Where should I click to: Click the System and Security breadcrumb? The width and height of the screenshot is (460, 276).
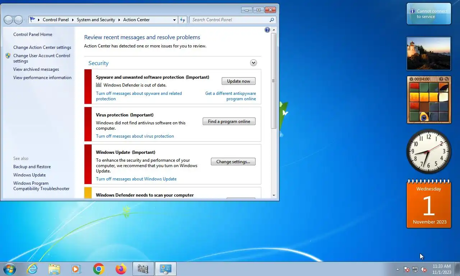[x=96, y=20]
